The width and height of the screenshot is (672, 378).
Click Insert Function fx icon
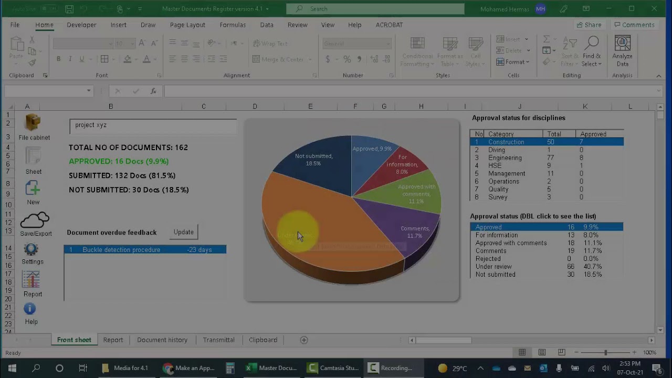[x=153, y=91]
